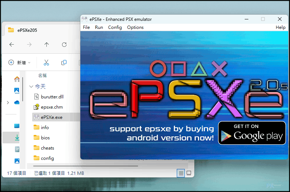This screenshot has width=290, height=192.
Task: Click the config folder icon
Action: (37, 158)
